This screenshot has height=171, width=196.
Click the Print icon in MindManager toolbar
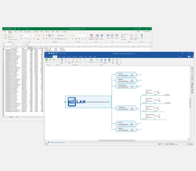click(54, 53)
